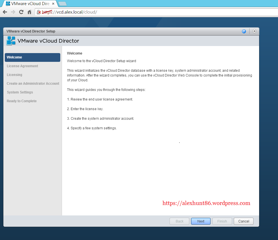Screen dimensions: 278x240
Task: Click '2. Enter the license key.' text
Action: pos(85,109)
